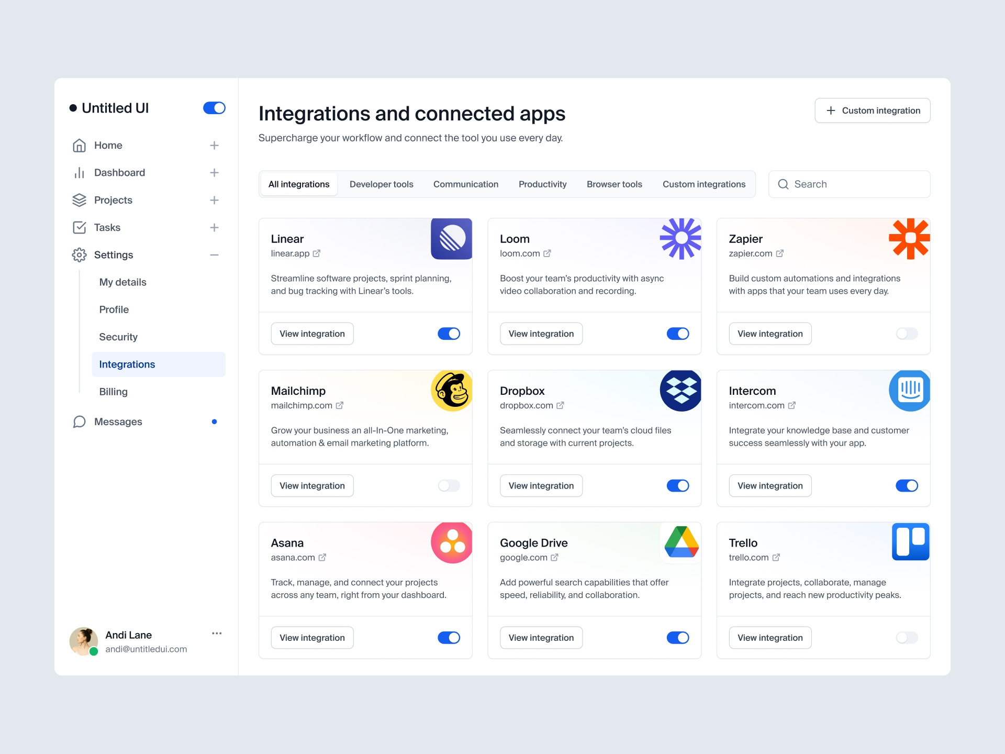Click the Mailchimp monkey logo icon

pyautogui.click(x=451, y=391)
